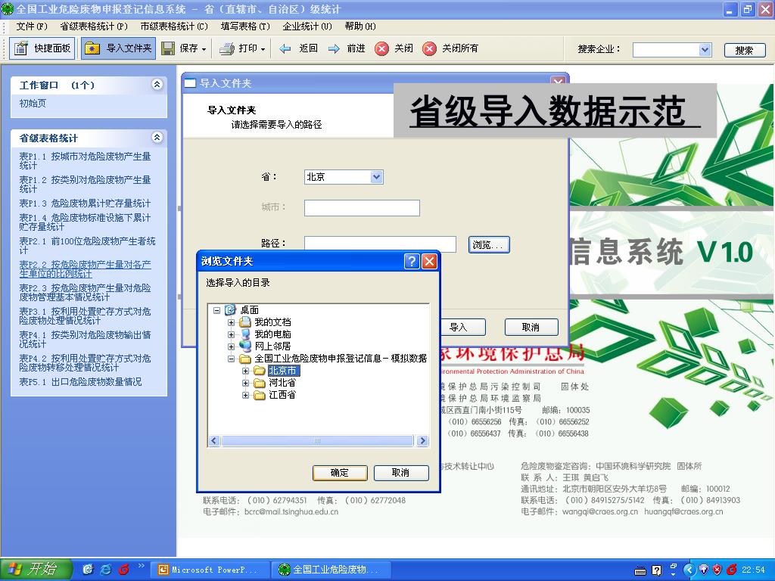Select the 我的电脑 item
Viewport: 775px width, 581px height.
pyautogui.click(x=272, y=334)
